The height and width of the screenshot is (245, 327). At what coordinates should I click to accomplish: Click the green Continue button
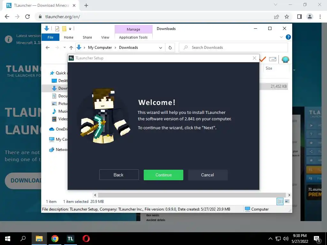click(x=163, y=175)
